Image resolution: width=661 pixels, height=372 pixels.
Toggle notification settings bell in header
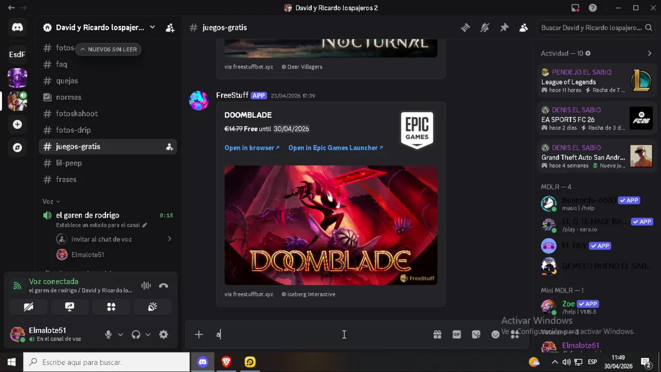(x=484, y=28)
